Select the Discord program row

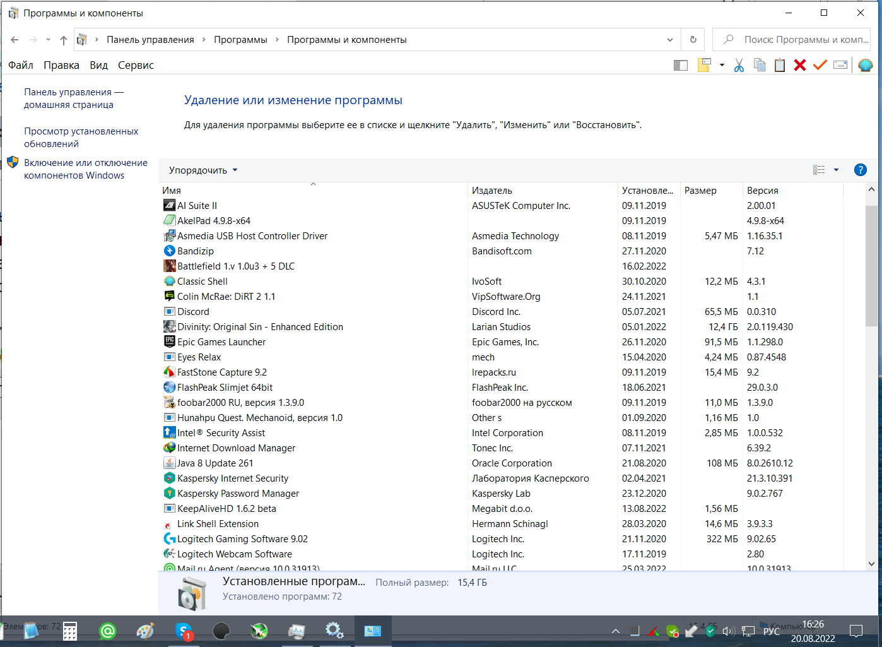[502, 311]
